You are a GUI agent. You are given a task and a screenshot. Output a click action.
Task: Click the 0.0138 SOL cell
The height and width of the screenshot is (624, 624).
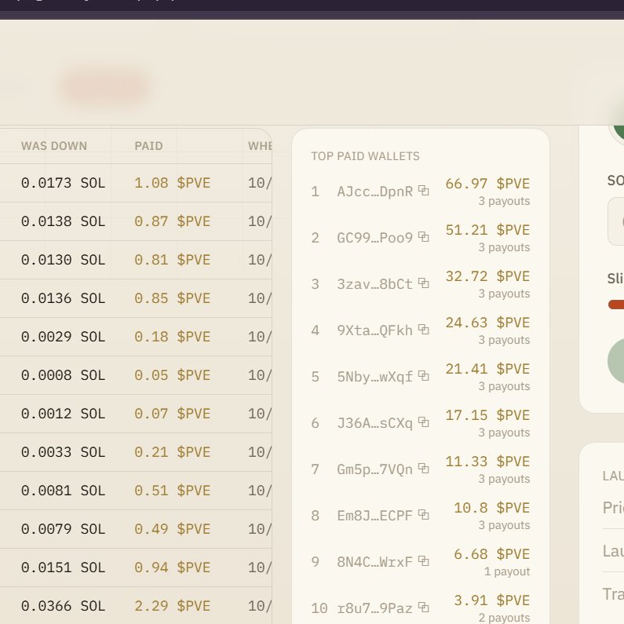coord(64,221)
